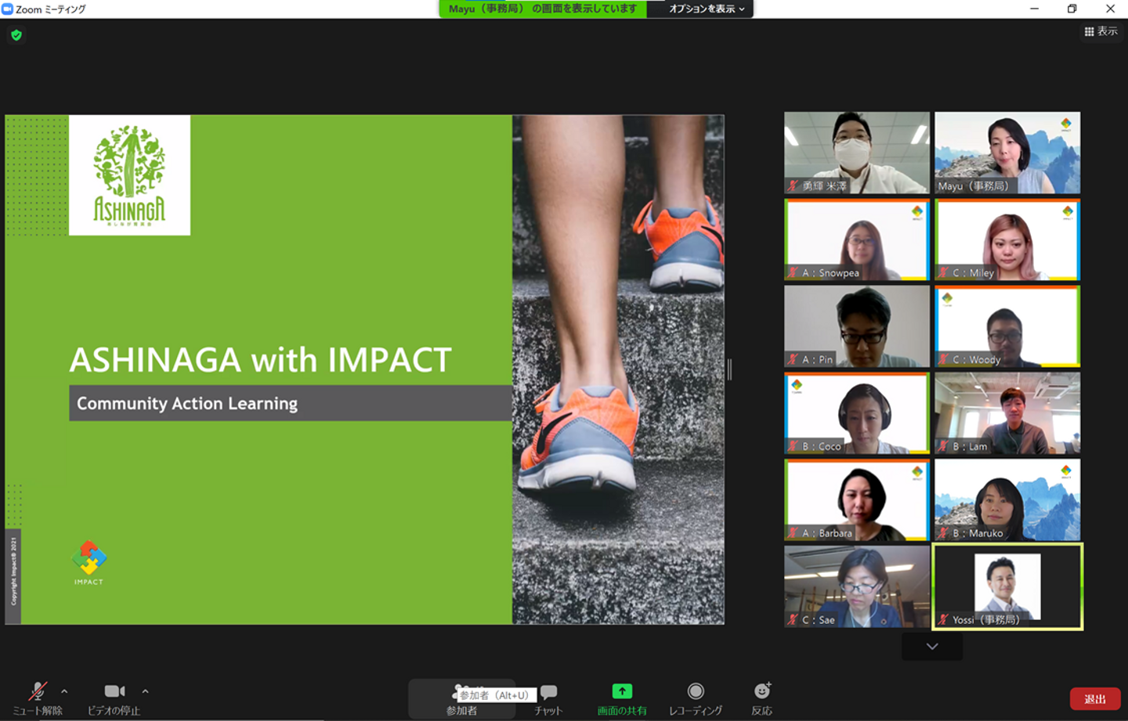The height and width of the screenshot is (721, 1128).
Task: Stop video with the camera icon
Action: [114, 691]
